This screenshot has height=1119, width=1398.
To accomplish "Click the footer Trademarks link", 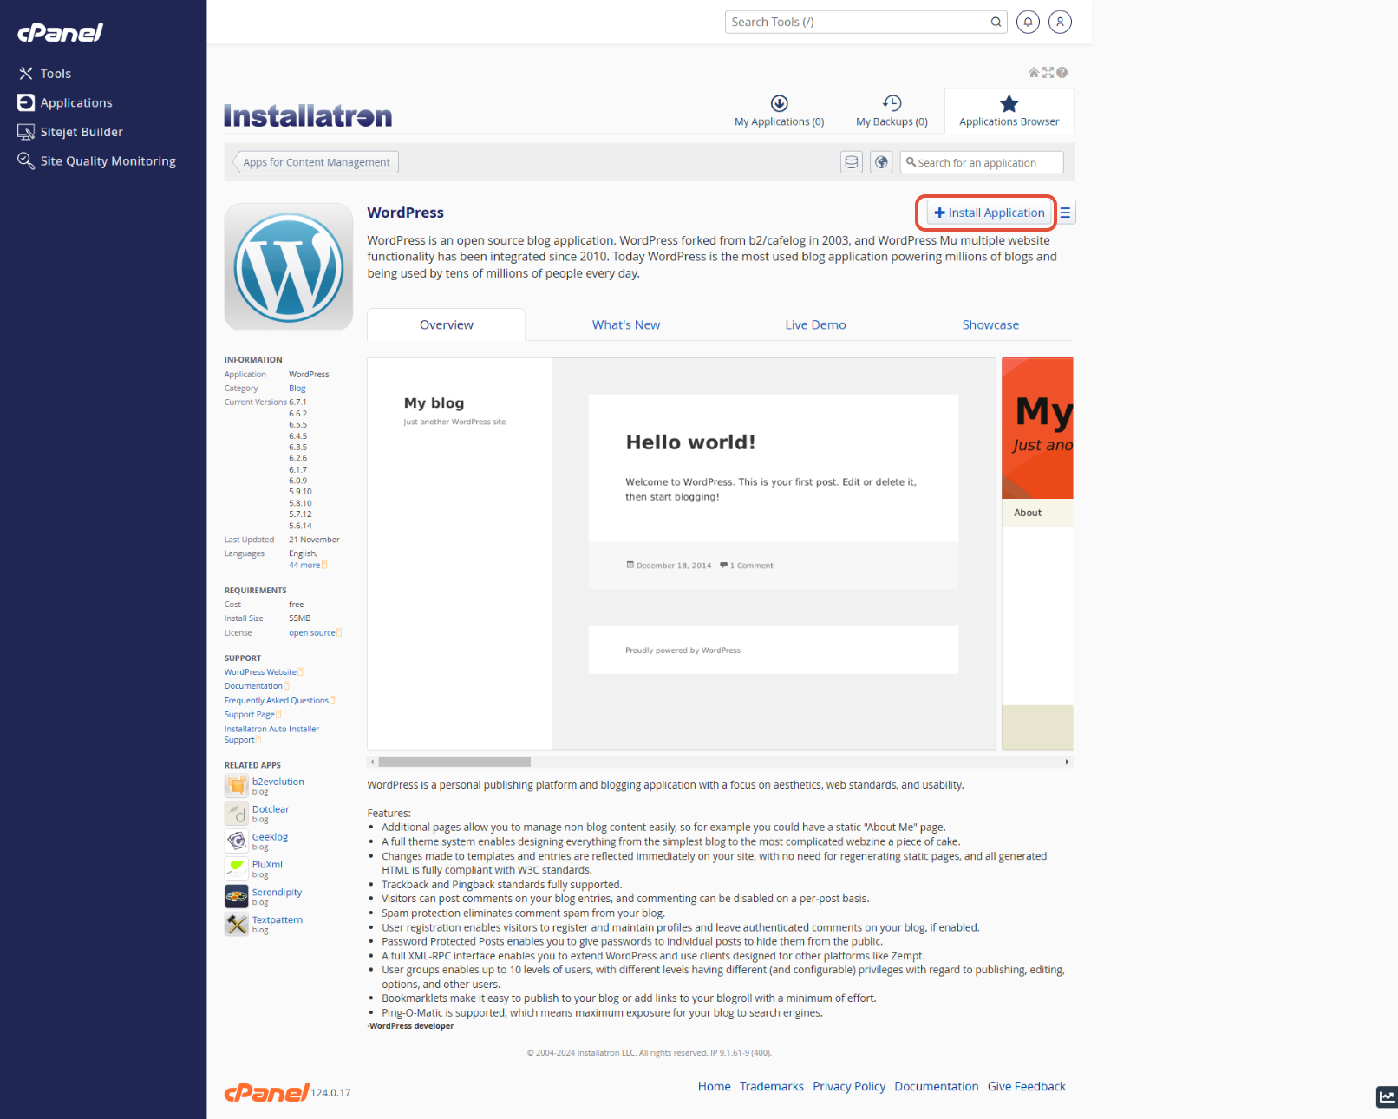I will pos(772,1087).
